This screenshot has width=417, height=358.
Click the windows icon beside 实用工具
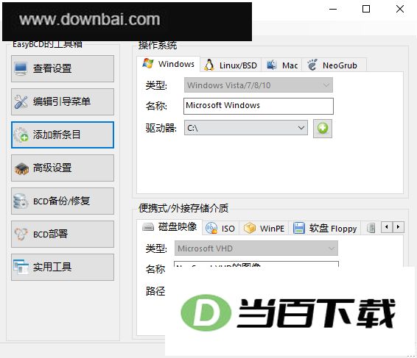click(21, 267)
